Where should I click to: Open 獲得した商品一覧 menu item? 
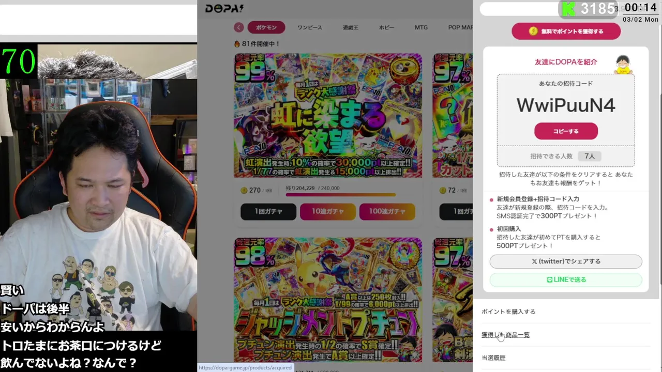point(505,335)
